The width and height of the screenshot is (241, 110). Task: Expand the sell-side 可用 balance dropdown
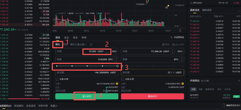coord(124,84)
